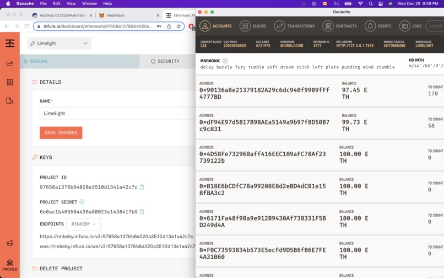
Task: Switch to the General tab in Infura
Action: pyautogui.click(x=79, y=61)
